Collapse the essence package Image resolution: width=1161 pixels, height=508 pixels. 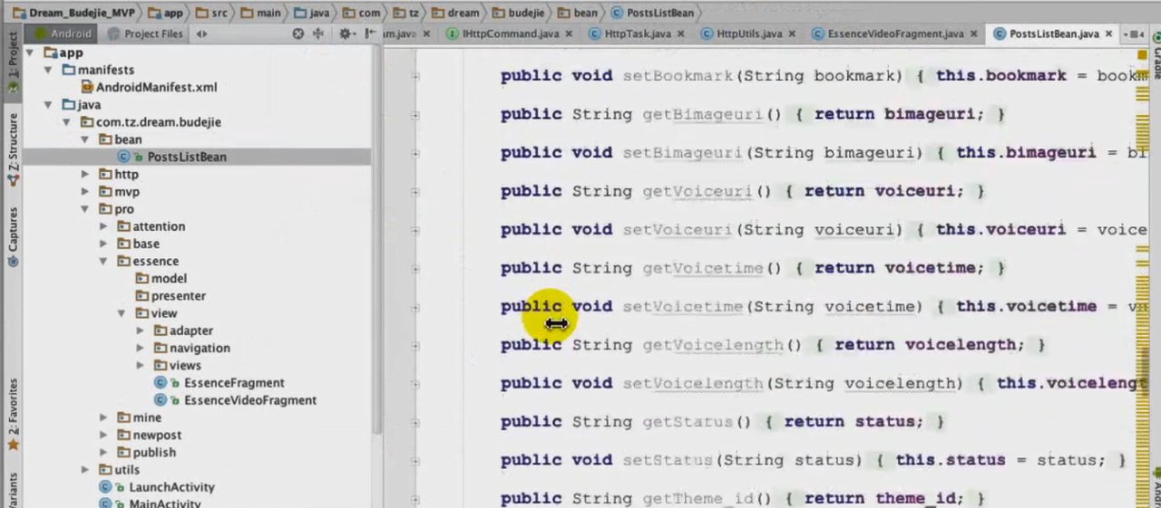[x=103, y=261]
